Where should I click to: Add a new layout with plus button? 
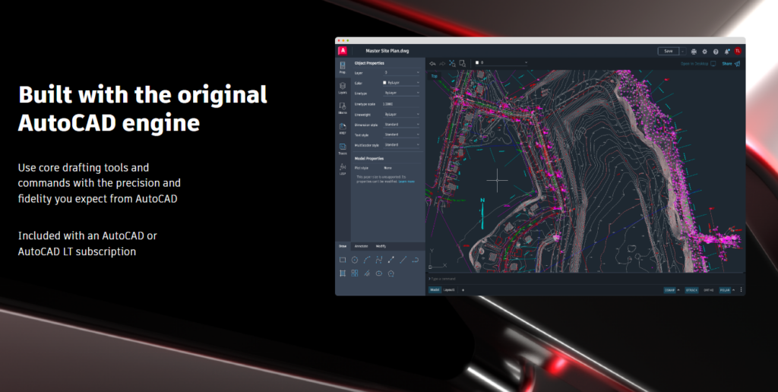[x=463, y=289]
